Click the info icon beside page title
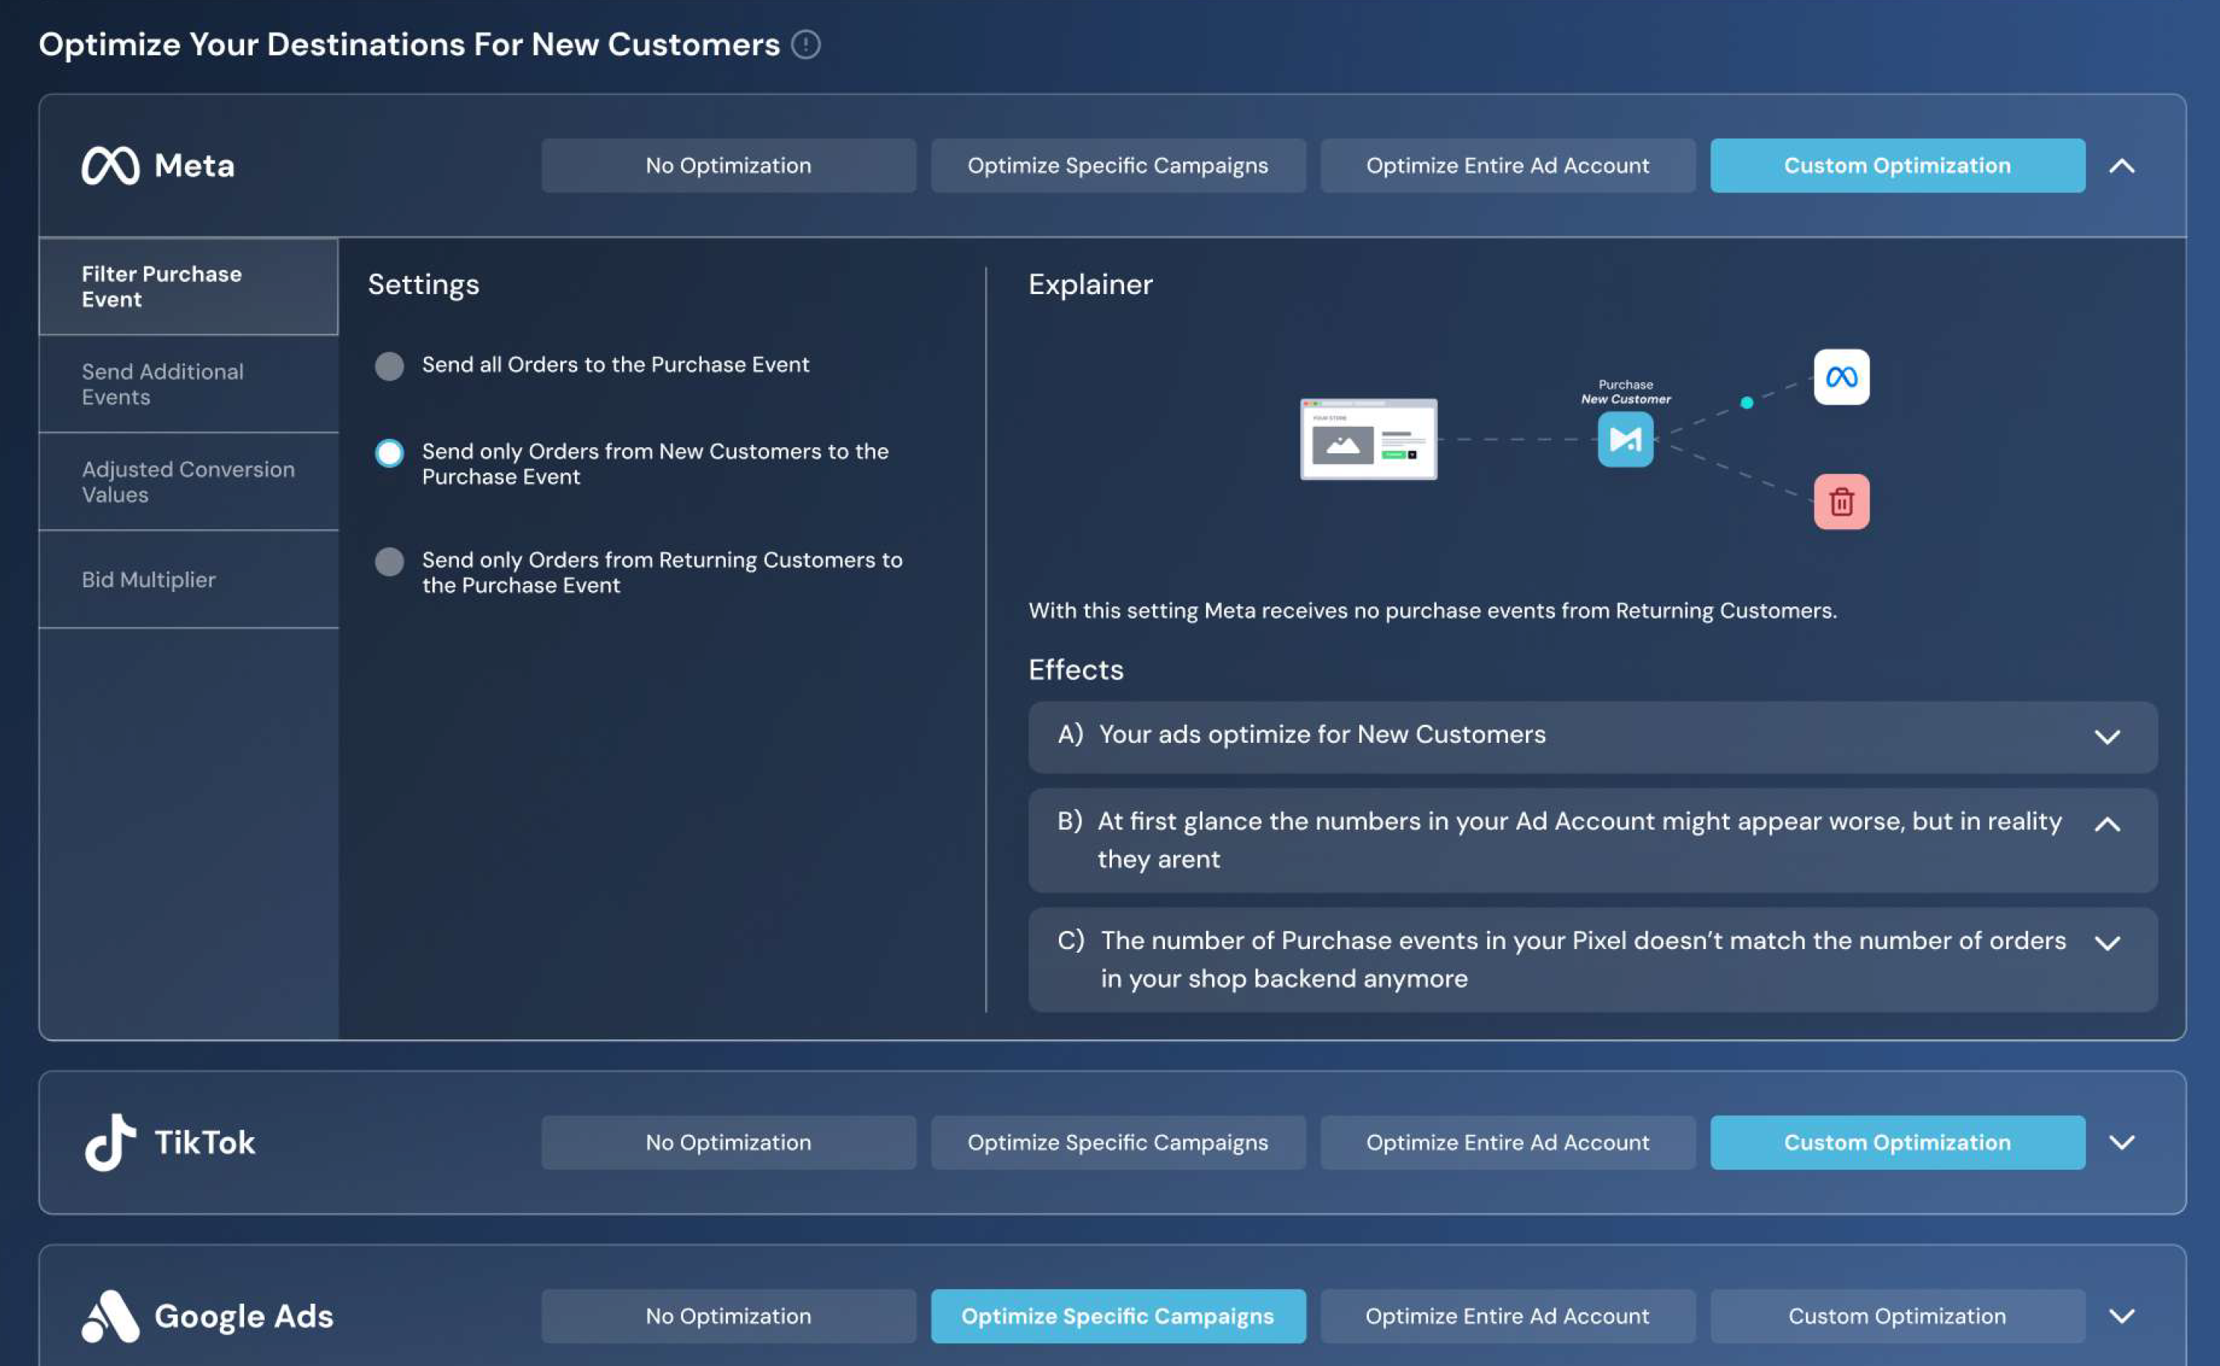The height and width of the screenshot is (1366, 2220). 805,44
